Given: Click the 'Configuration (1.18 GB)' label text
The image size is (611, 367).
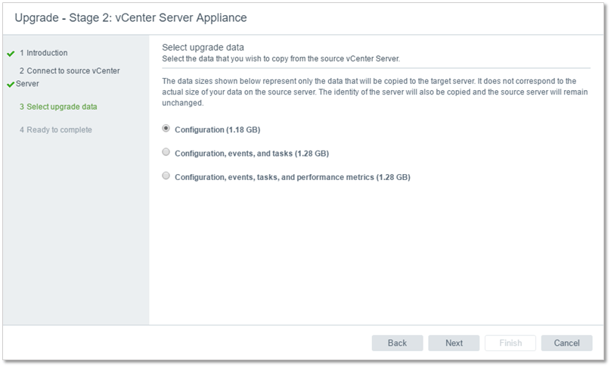Looking at the screenshot, I should pyautogui.click(x=218, y=130).
